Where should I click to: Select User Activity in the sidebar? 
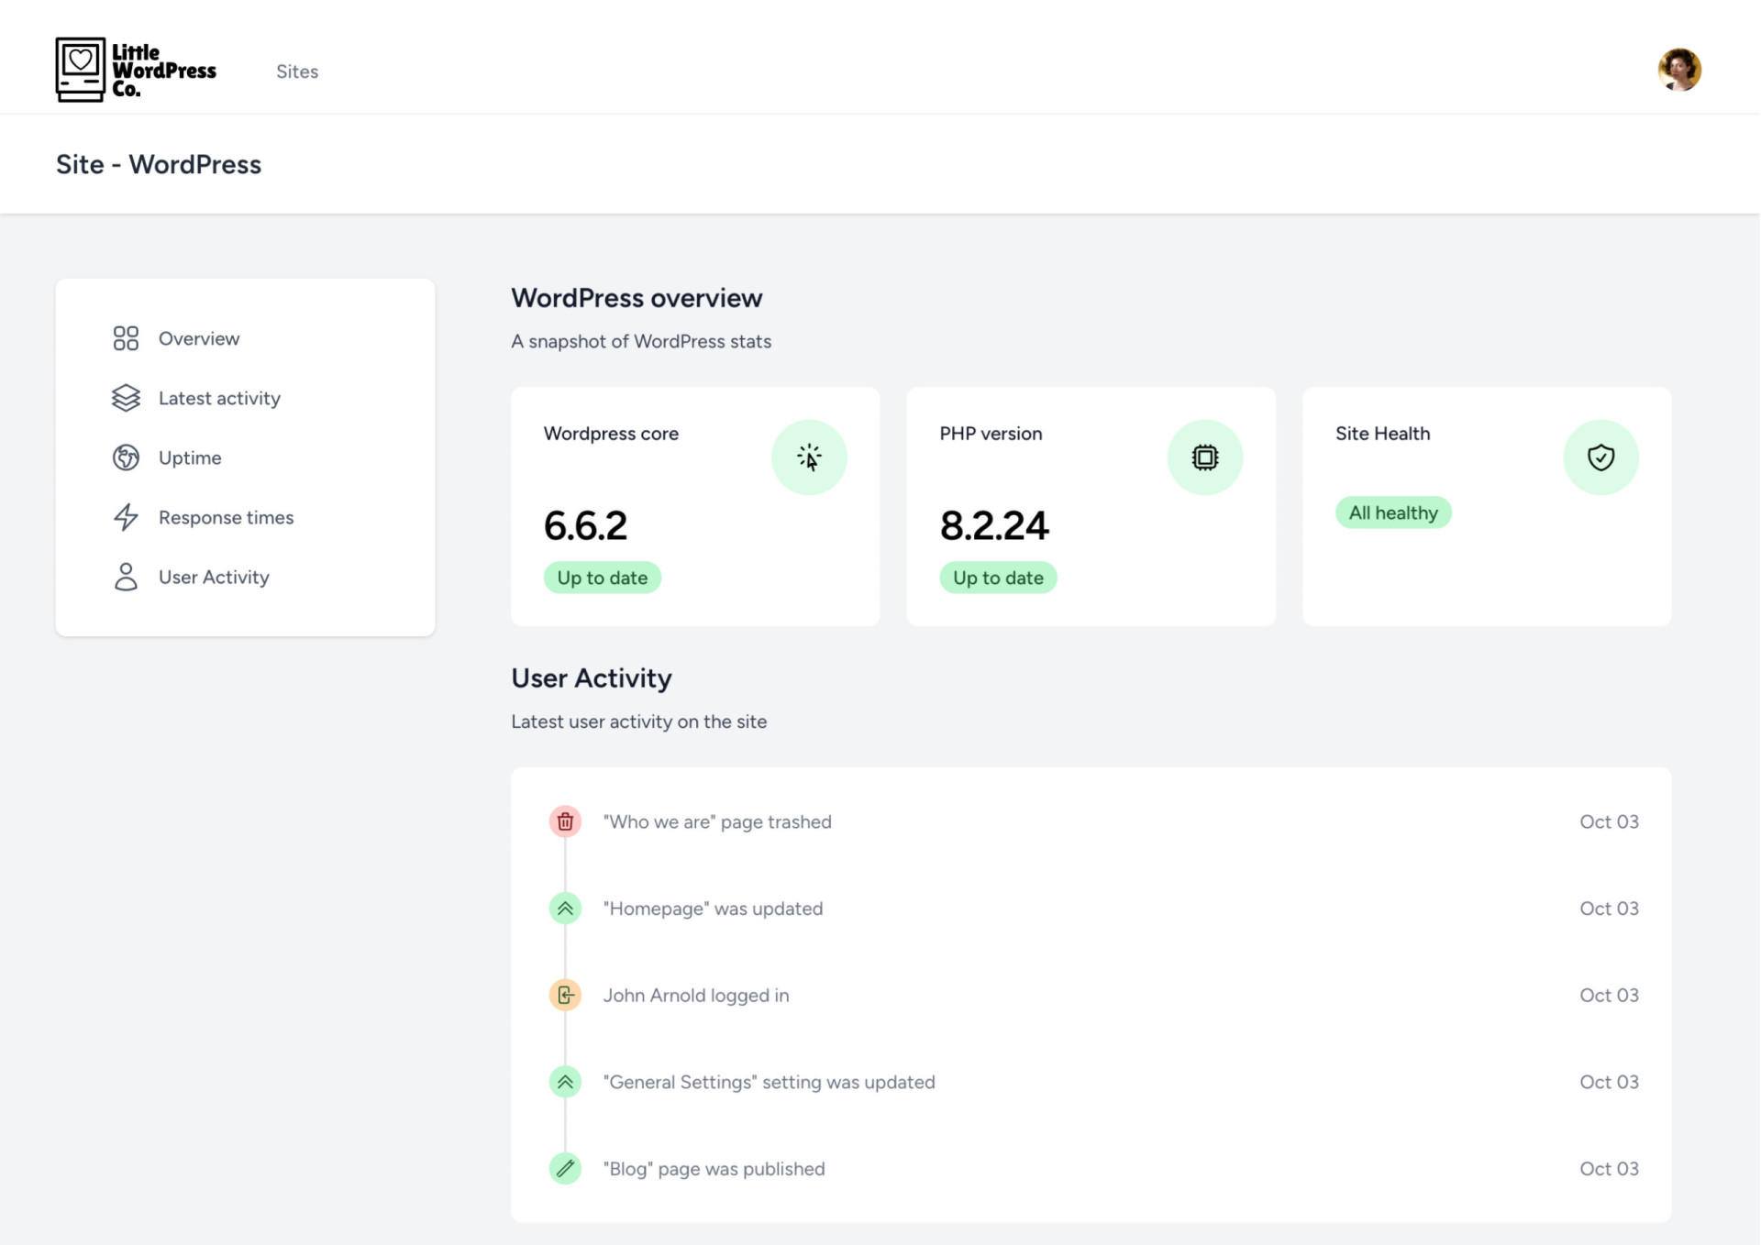[x=214, y=577]
